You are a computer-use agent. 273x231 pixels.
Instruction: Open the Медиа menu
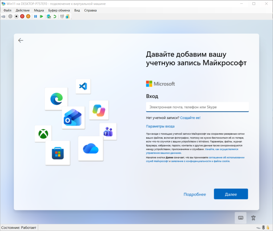(39, 10)
